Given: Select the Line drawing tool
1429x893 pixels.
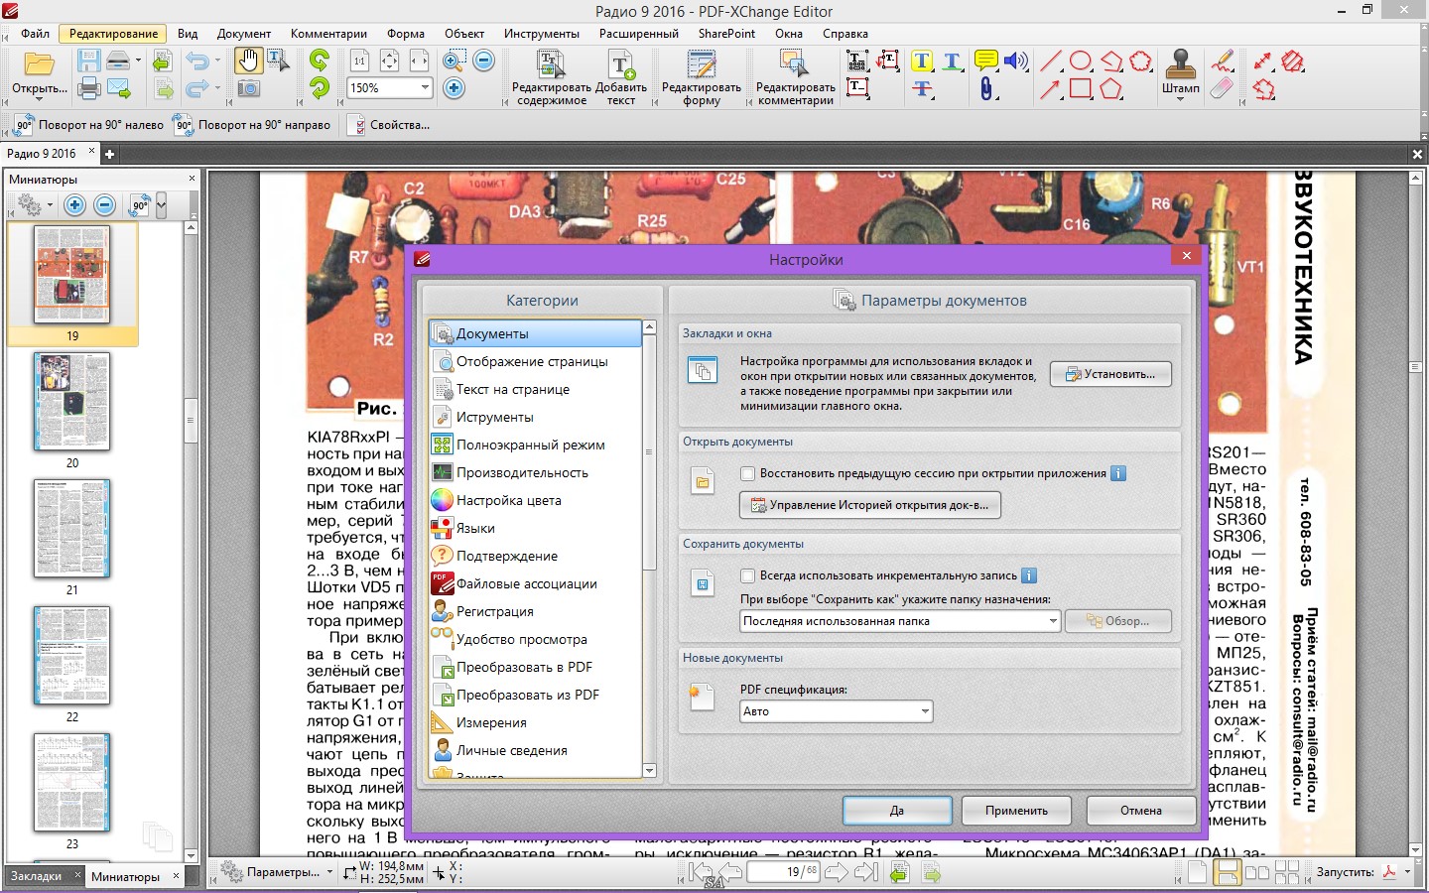Looking at the screenshot, I should click(x=1050, y=61).
